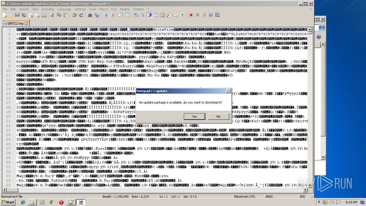
Task: Open the Edit menu
Action: coord(13,9)
